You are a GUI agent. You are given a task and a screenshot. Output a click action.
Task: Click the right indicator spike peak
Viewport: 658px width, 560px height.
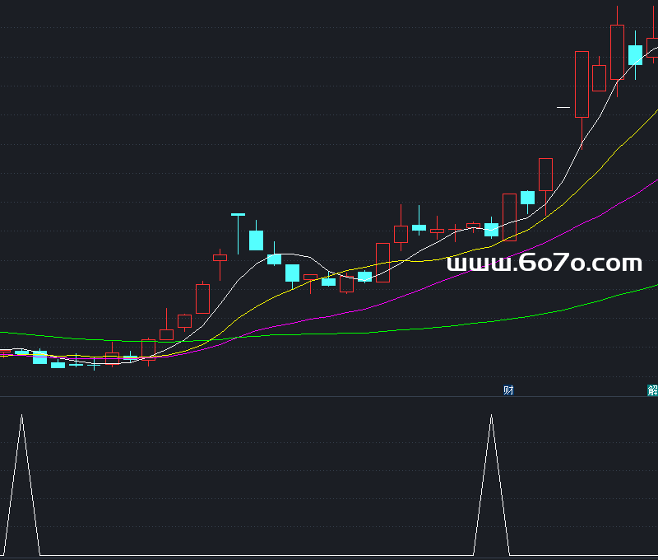[x=491, y=416]
